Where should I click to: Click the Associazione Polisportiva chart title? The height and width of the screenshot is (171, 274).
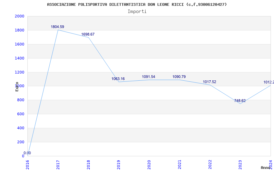pyautogui.click(x=137, y=4)
